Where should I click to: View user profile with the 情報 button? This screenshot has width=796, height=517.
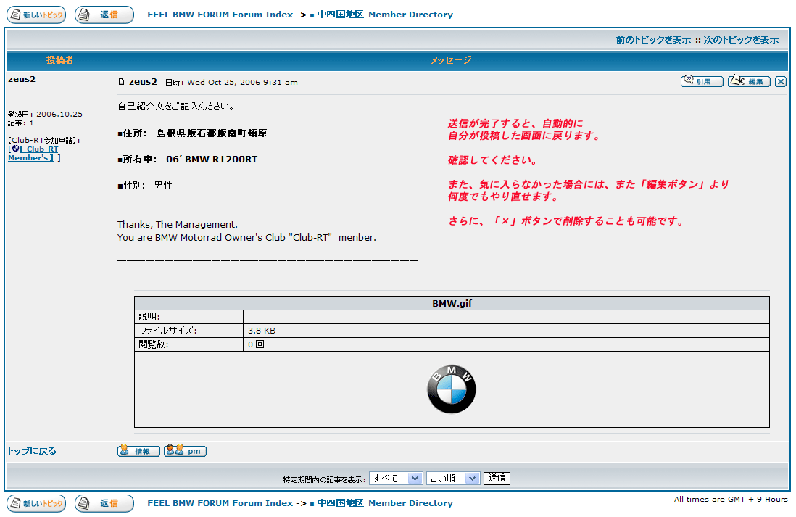pos(138,451)
